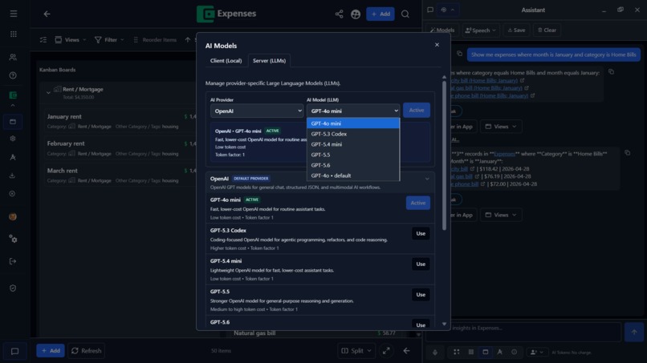Screen dimensions: 647x363
Task: Click Reorder Items in toolbar
Action: [155, 40]
